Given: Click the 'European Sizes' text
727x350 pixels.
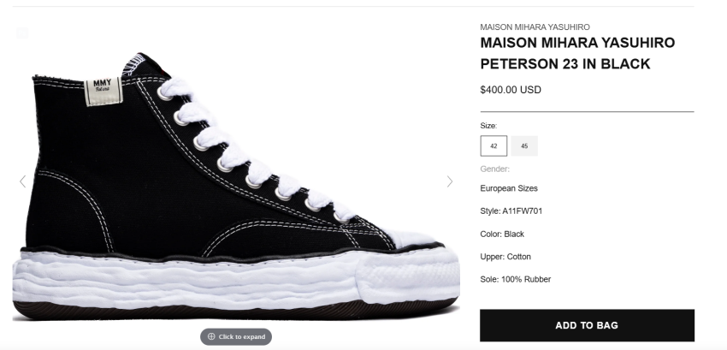Looking at the screenshot, I should [x=509, y=188].
